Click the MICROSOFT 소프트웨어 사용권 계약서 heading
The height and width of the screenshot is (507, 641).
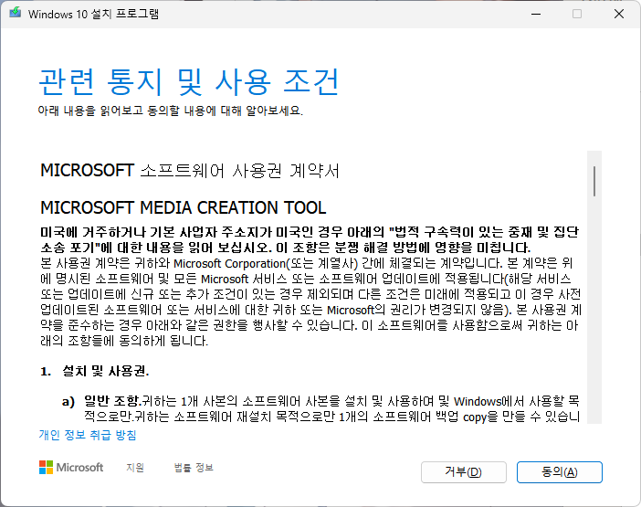pyautogui.click(x=190, y=171)
